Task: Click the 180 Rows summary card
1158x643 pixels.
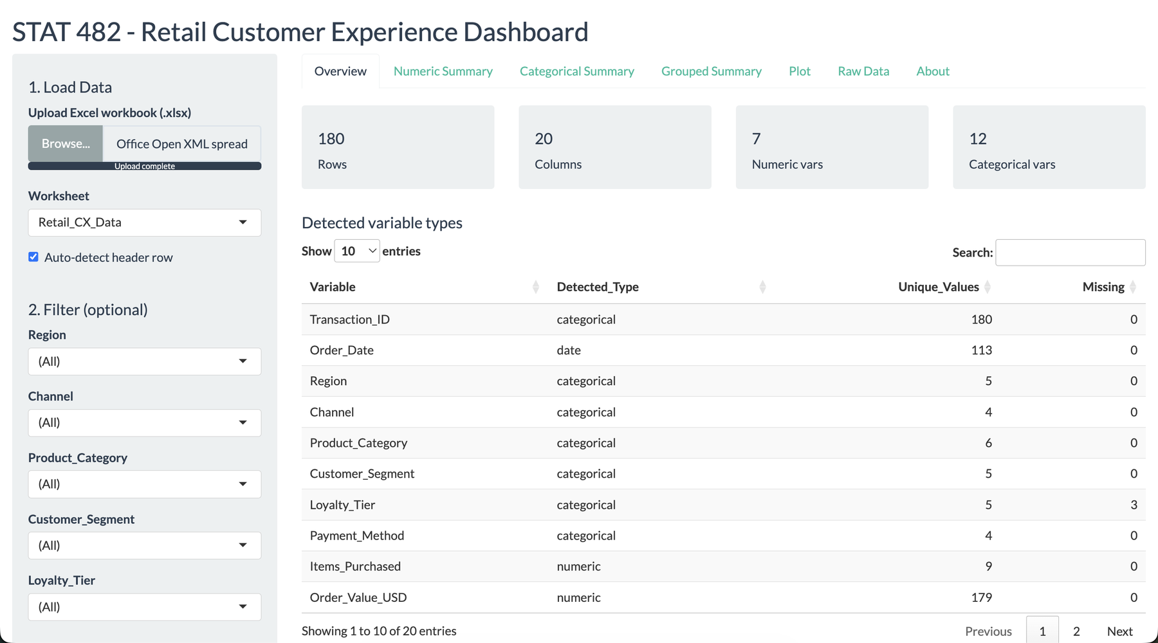Action: click(x=398, y=147)
